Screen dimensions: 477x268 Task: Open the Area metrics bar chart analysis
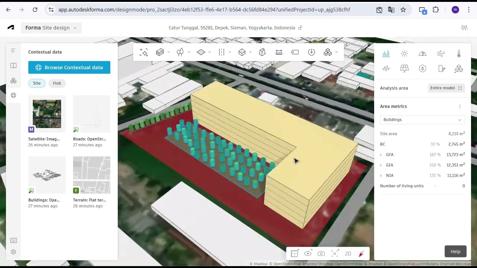386,54
